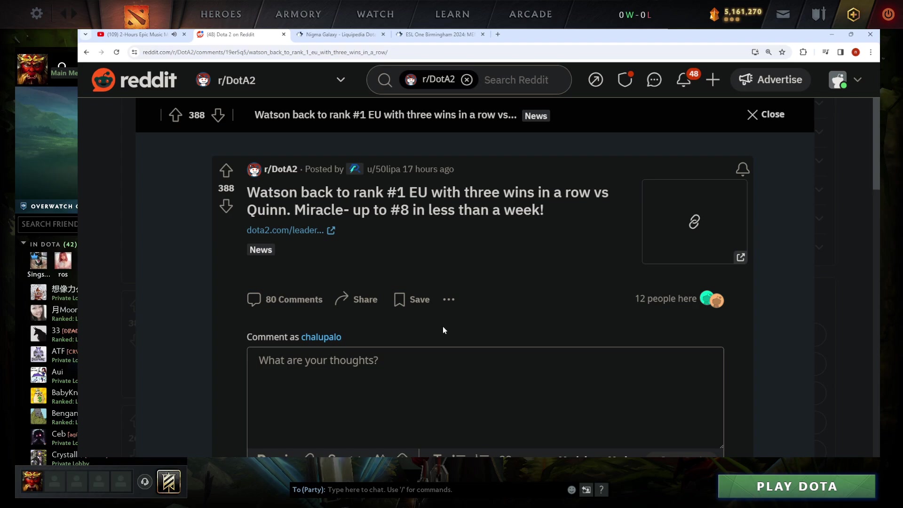Viewport: 903px width, 508px height.
Task: Open a new browser tab
Action: pos(498,34)
